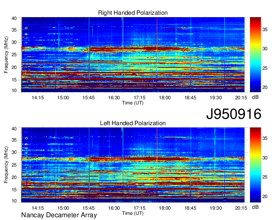Click the 20 MHz tick on left-handed plot
The image size is (272, 220).
click(x=14, y=177)
